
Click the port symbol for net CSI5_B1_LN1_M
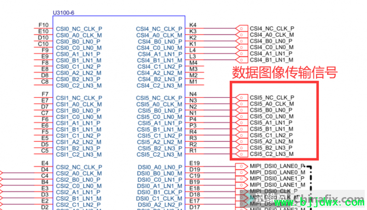242,129
